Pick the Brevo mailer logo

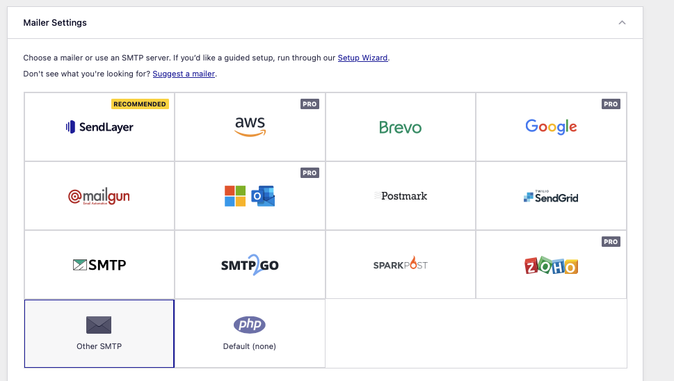[400, 127]
